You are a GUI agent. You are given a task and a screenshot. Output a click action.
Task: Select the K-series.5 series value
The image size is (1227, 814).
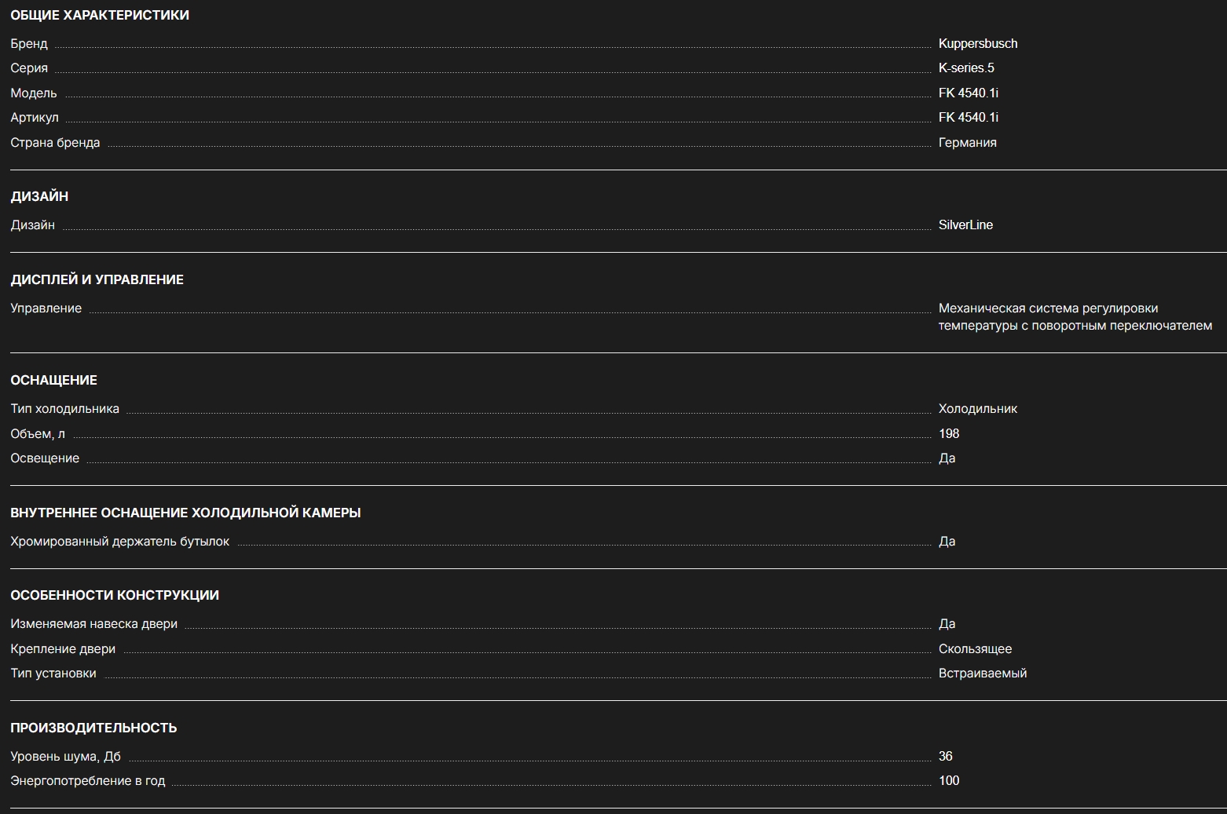click(x=965, y=68)
